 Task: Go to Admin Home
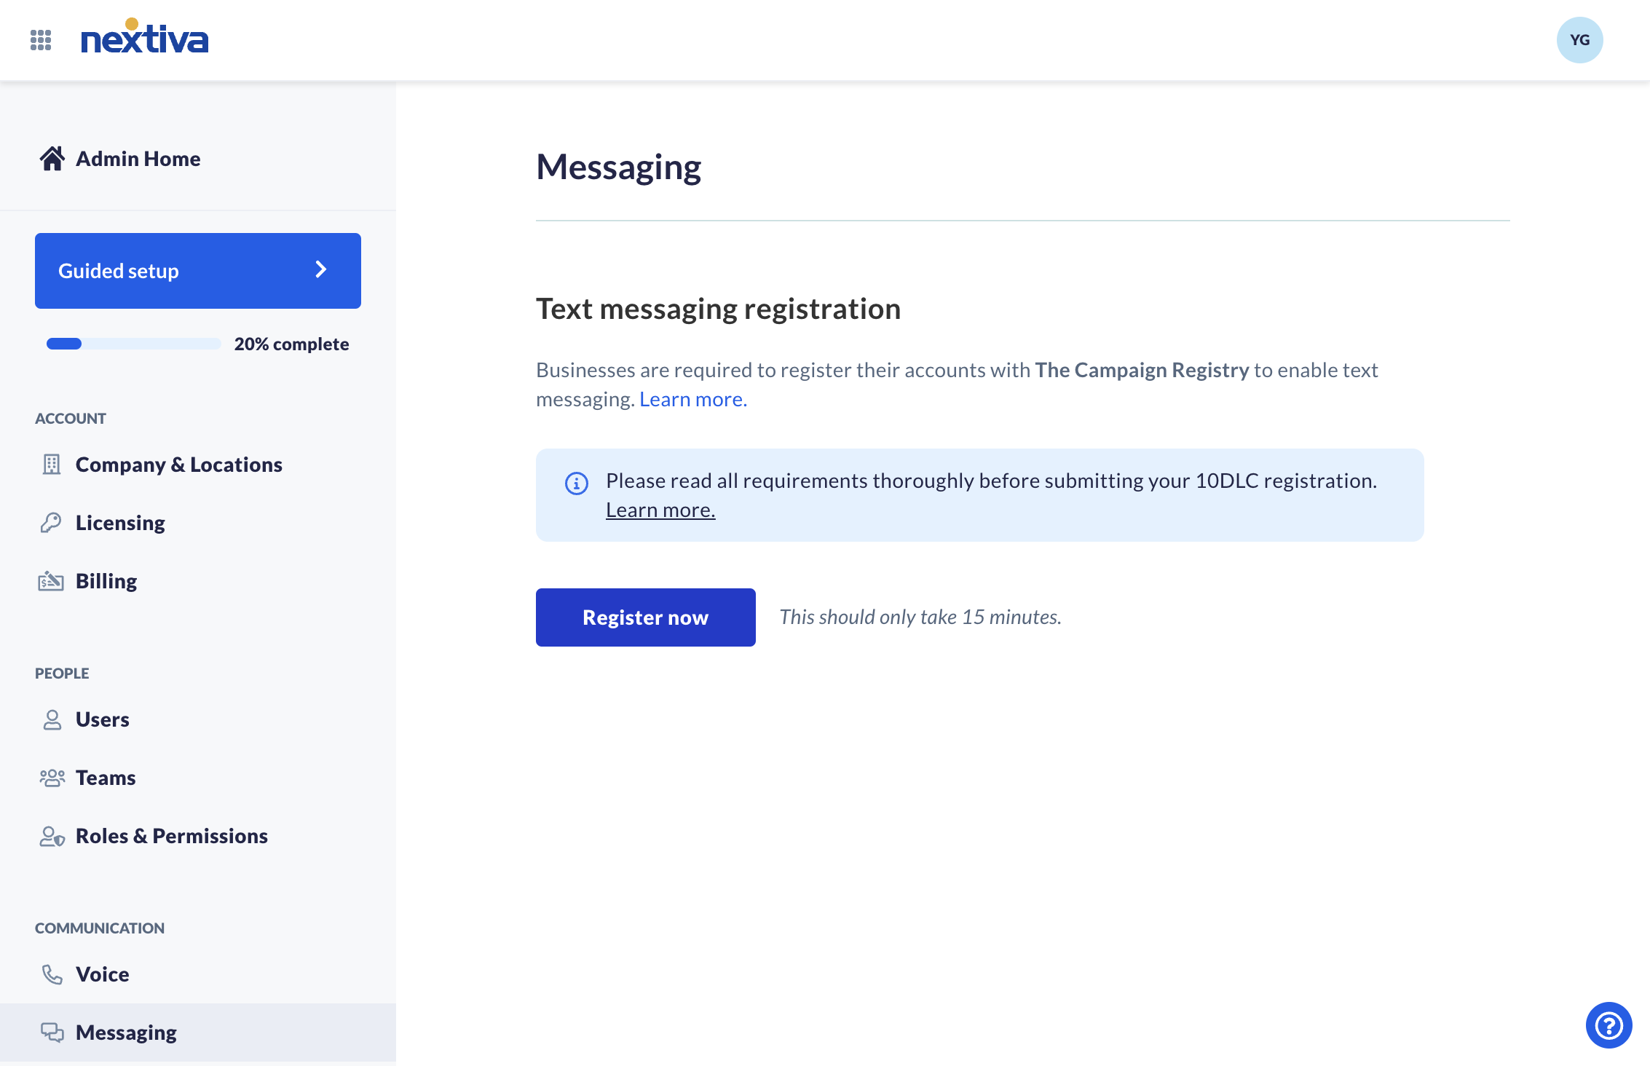[138, 158]
